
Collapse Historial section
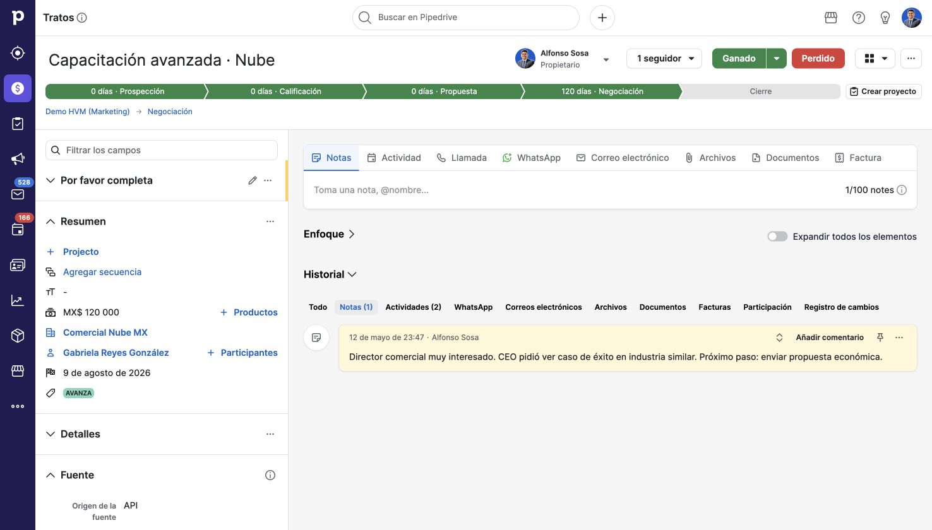click(352, 274)
